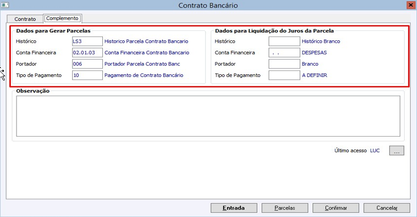The height and width of the screenshot is (217, 417).
Task: Click the 'Último acesso' label
Action: [350, 151]
